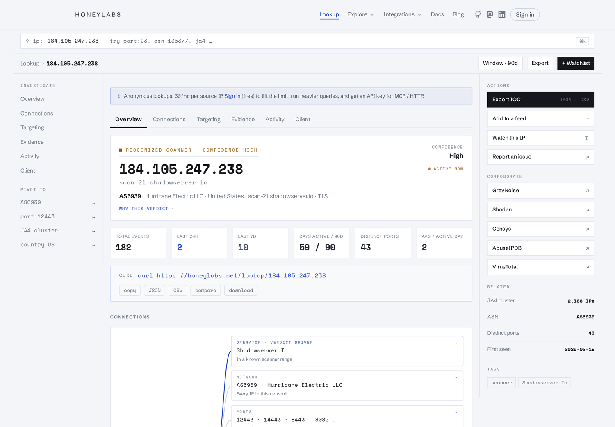Image resolution: width=615 pixels, height=427 pixels.
Task: Click the ⌘K shortcut badge
Action: pyautogui.click(x=583, y=41)
